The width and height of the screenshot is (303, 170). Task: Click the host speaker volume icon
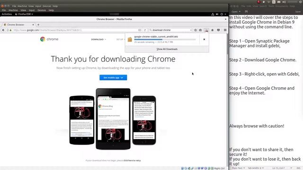point(284,2)
